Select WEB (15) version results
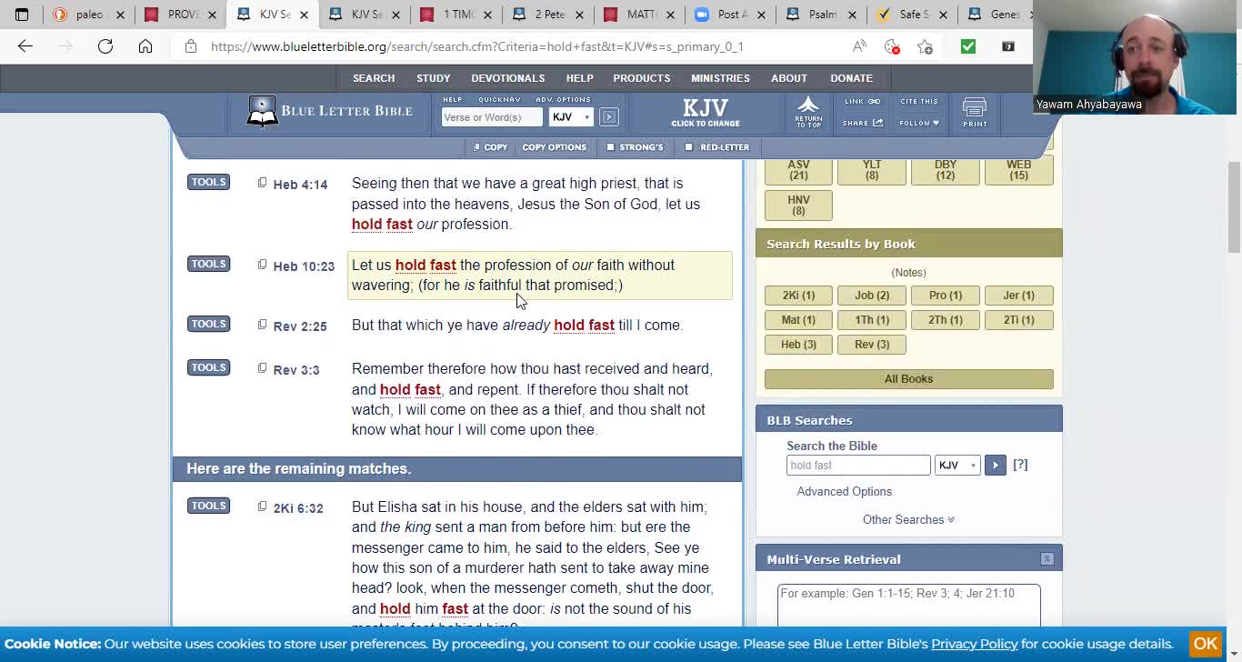 (1018, 171)
